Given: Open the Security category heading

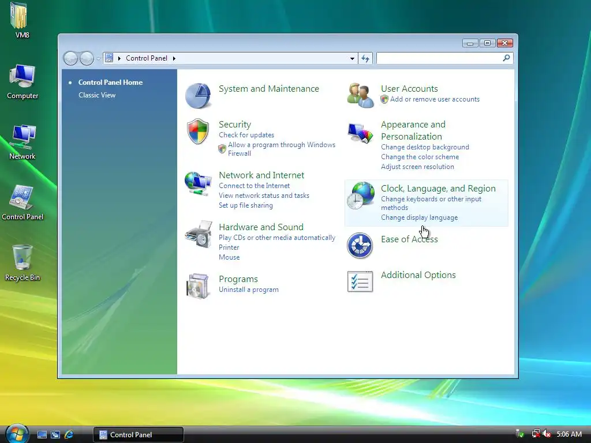Looking at the screenshot, I should click(x=235, y=125).
